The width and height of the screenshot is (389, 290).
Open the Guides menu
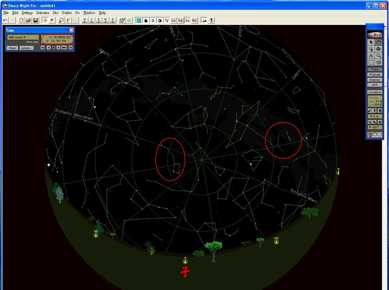pos(67,13)
